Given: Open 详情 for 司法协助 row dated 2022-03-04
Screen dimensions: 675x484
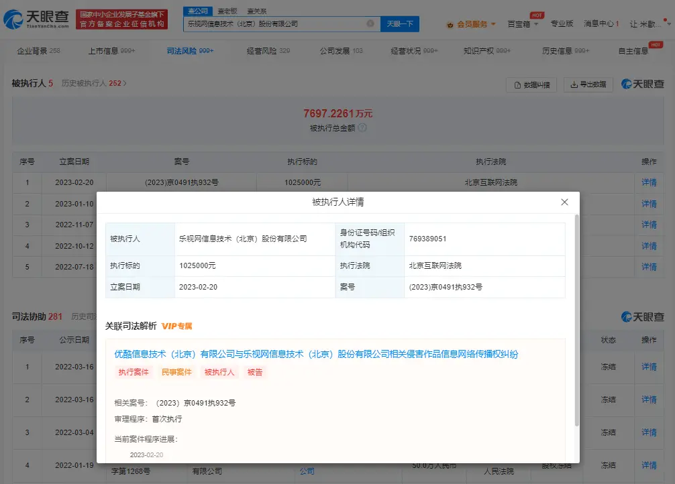Looking at the screenshot, I should (x=649, y=432).
